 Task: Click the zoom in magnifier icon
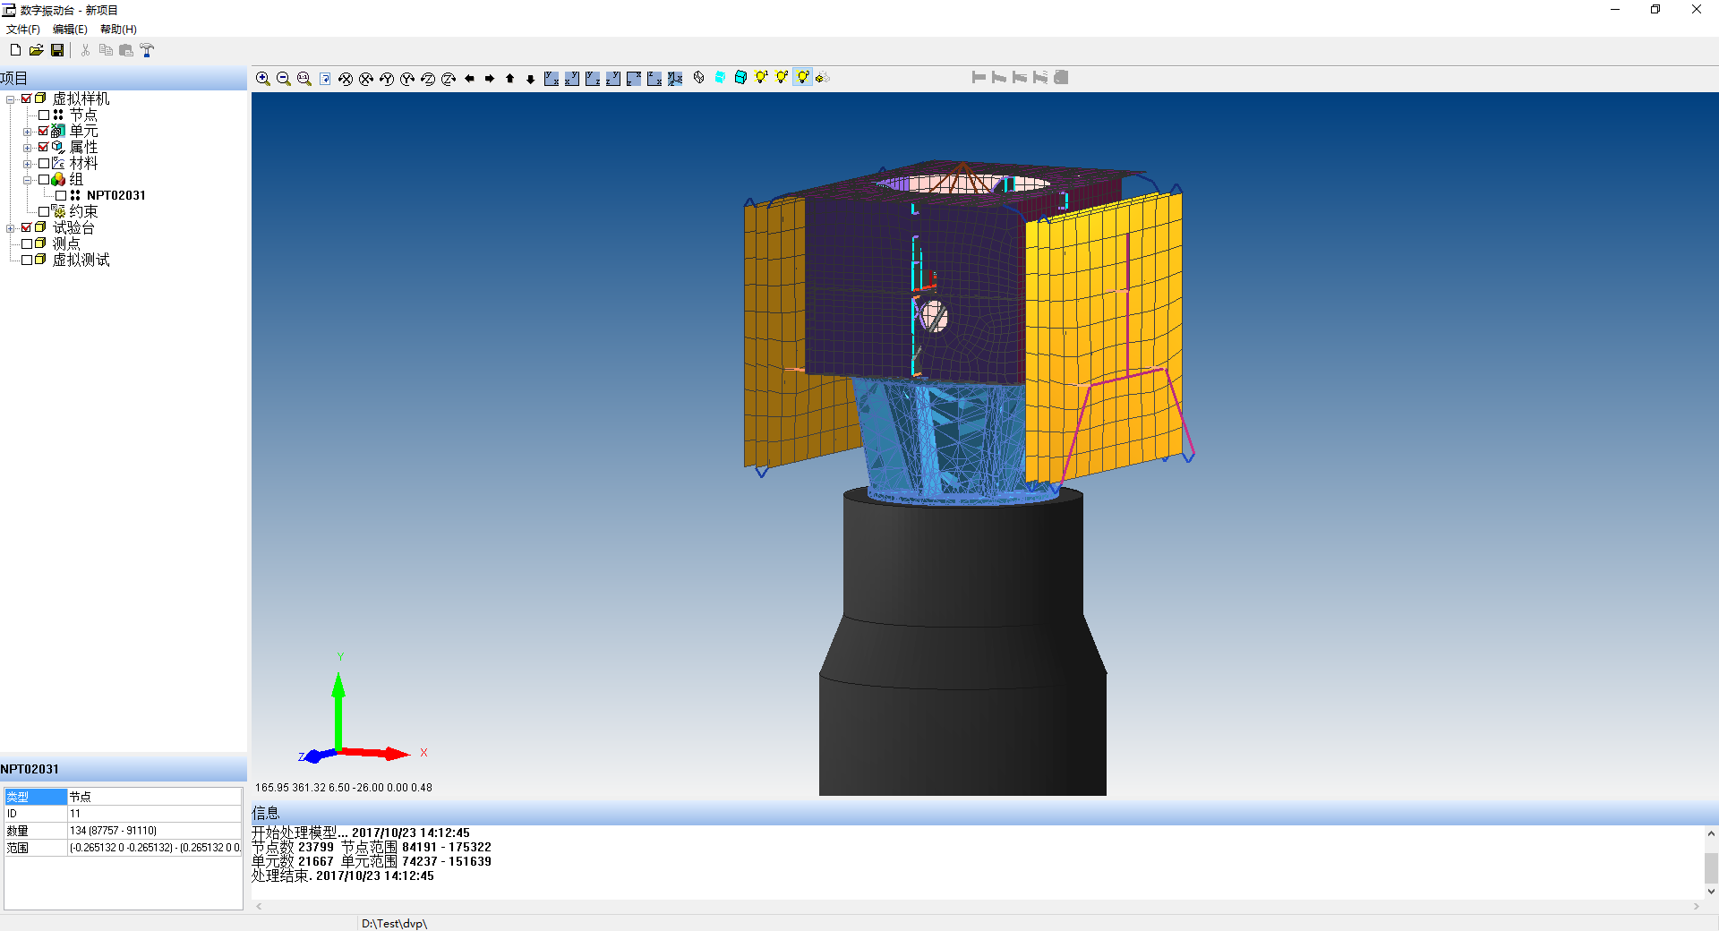click(x=262, y=79)
